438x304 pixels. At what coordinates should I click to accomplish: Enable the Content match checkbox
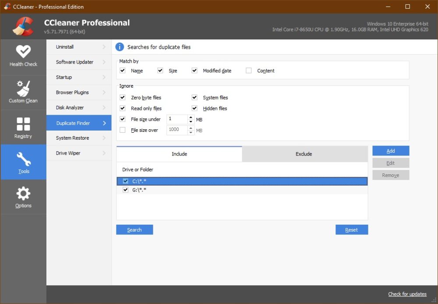[x=248, y=71]
